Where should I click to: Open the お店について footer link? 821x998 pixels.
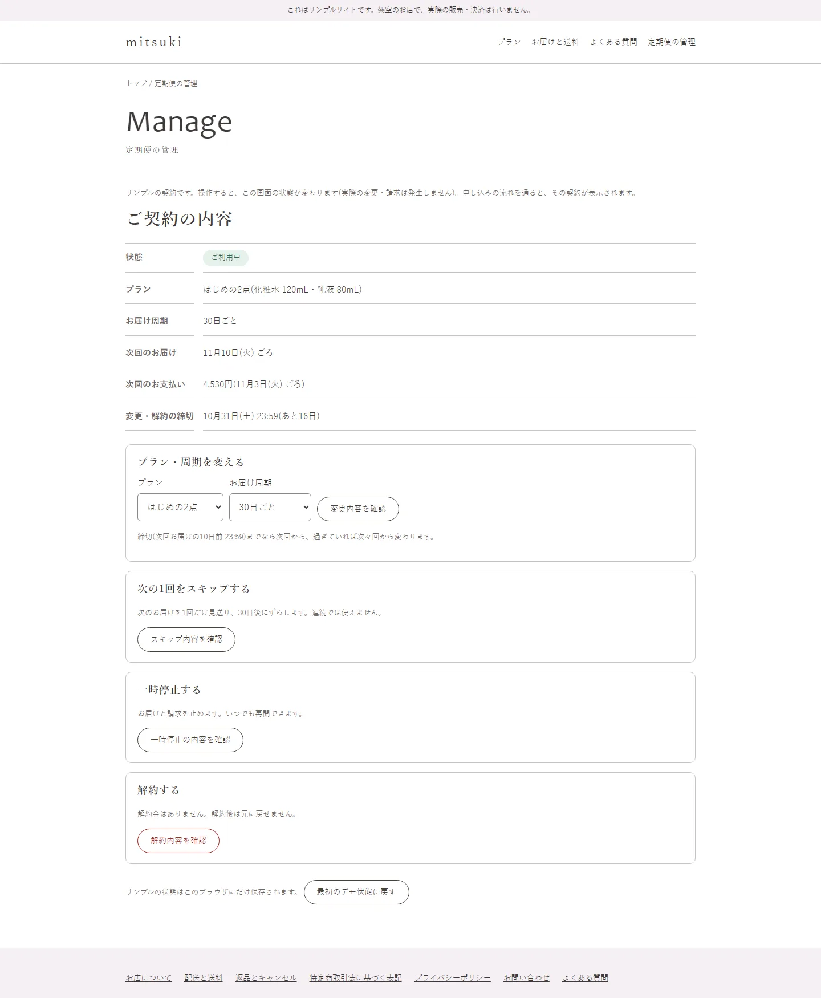pos(149,977)
